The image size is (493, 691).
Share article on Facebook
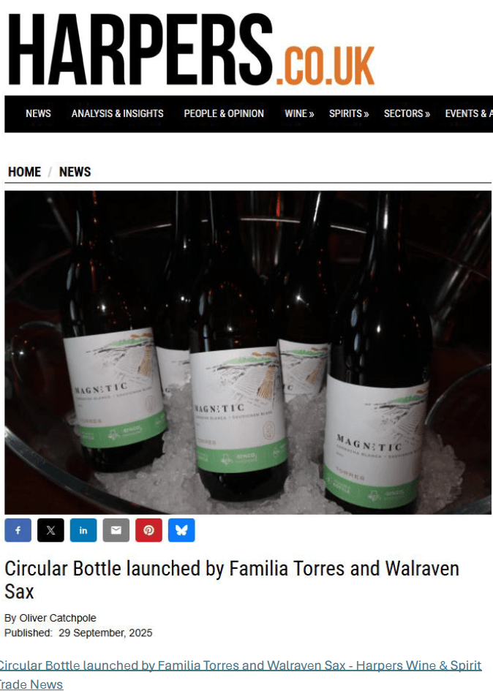[x=18, y=530]
